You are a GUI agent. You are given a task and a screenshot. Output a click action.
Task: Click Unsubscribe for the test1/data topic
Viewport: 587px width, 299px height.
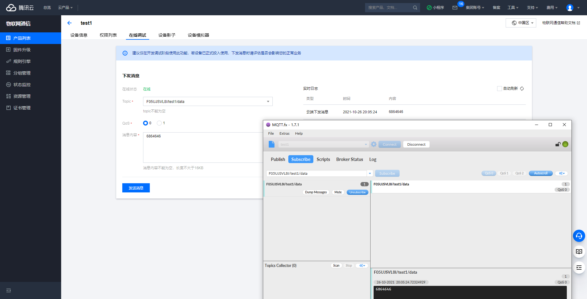pyautogui.click(x=357, y=192)
